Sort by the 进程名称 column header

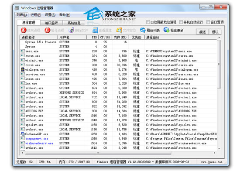coord(39,38)
